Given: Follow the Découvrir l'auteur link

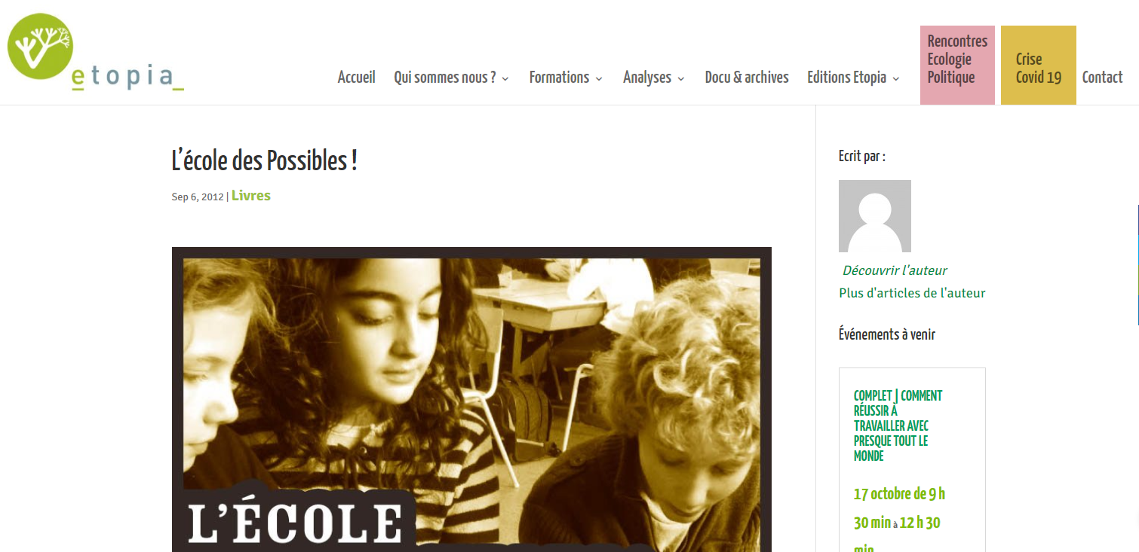Looking at the screenshot, I should pos(895,270).
